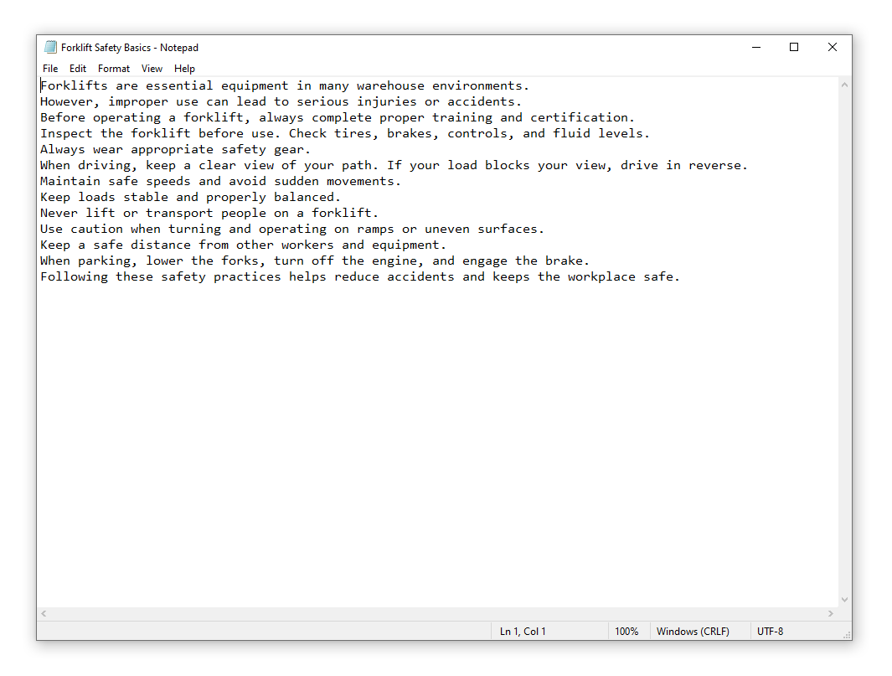Click the word 'appropriate' in the text
892x676 pixels.
point(172,150)
